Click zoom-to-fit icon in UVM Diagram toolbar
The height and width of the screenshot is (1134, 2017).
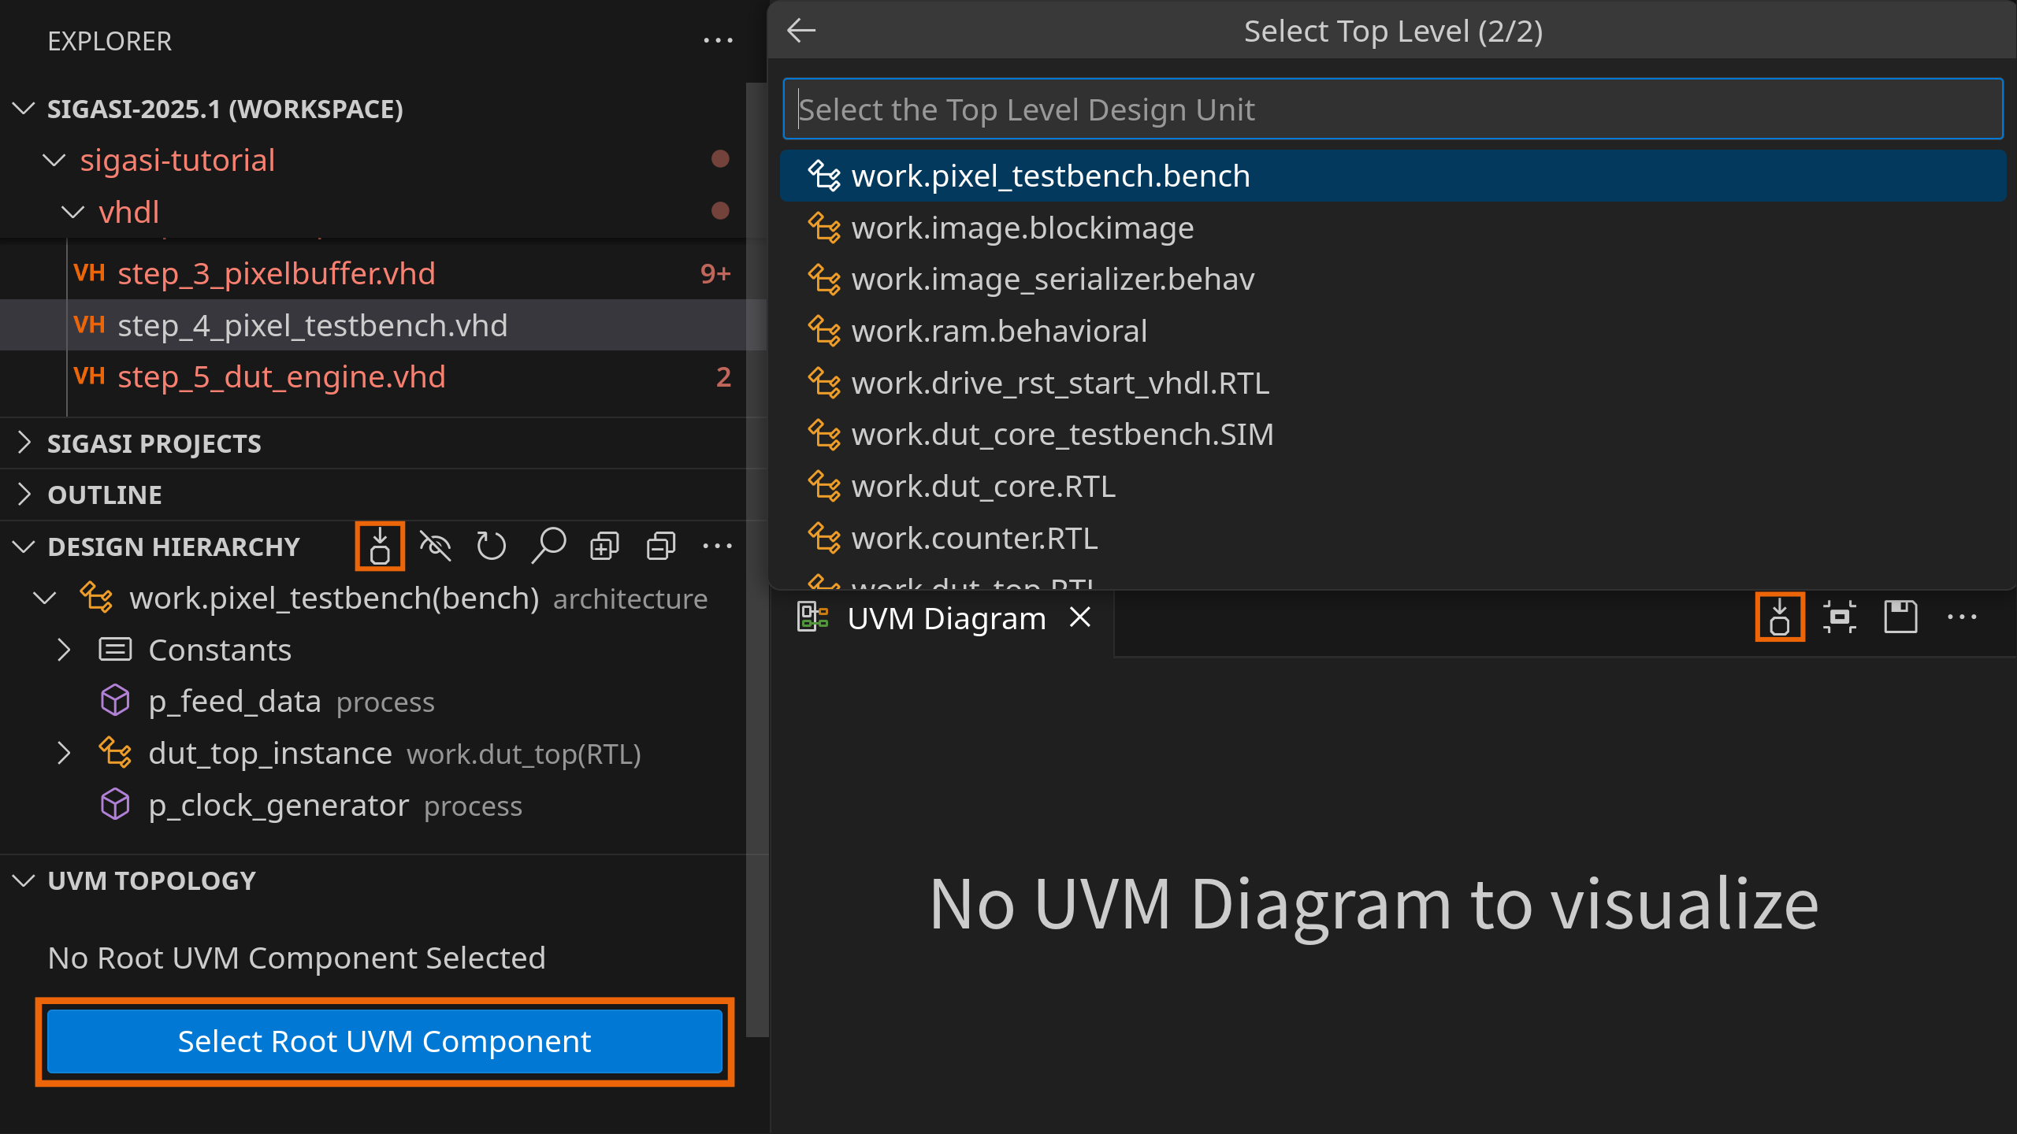[x=1840, y=617]
